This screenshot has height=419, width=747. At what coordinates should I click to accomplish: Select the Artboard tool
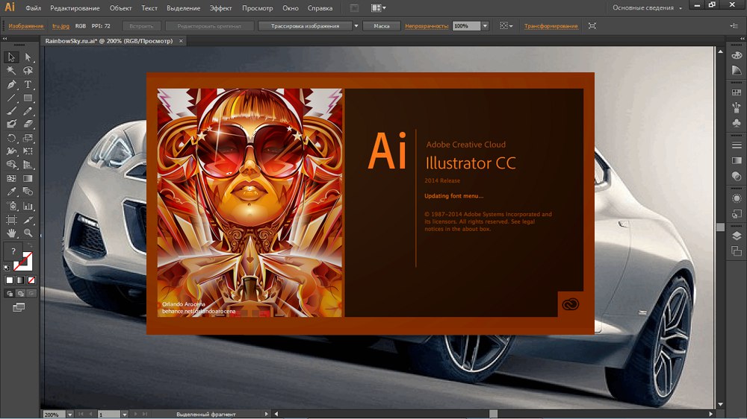point(11,220)
